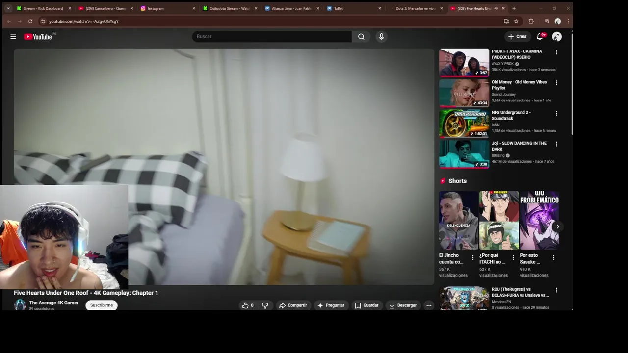This screenshot has width=628, height=353.
Task: Switch to Dota 2 Marcador tab
Action: pyautogui.click(x=415, y=8)
